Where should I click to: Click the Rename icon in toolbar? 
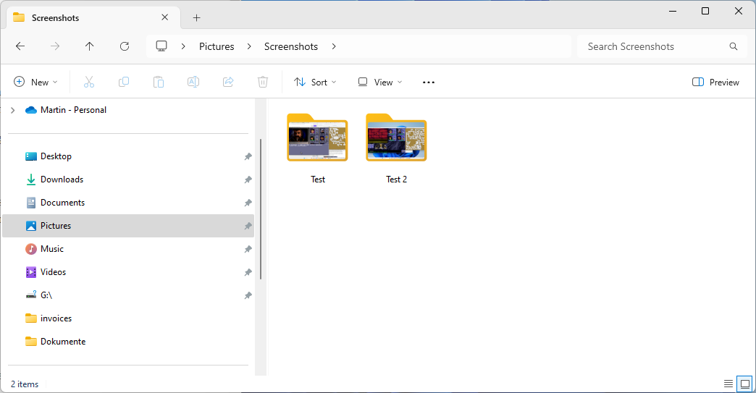coord(193,83)
